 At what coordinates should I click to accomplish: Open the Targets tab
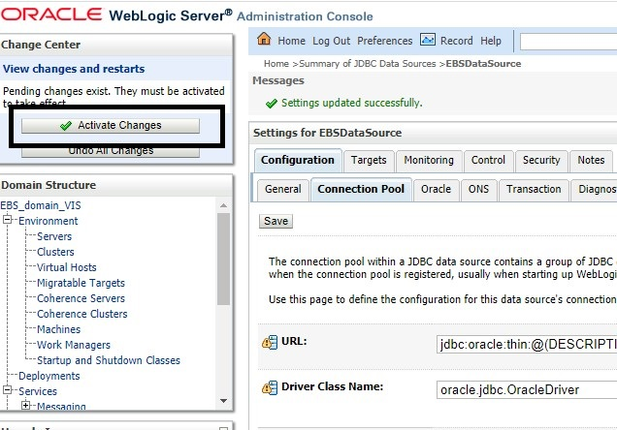[x=369, y=161]
